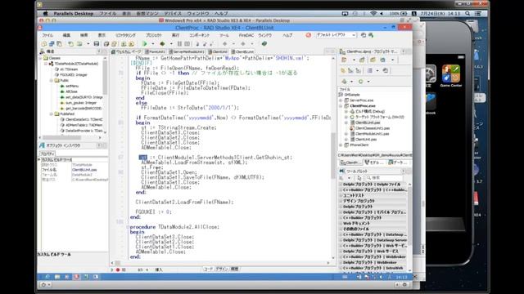This screenshot has width=524, height=294.
Task: Collapse the Published folder in Structure tree
Action: click(52, 114)
